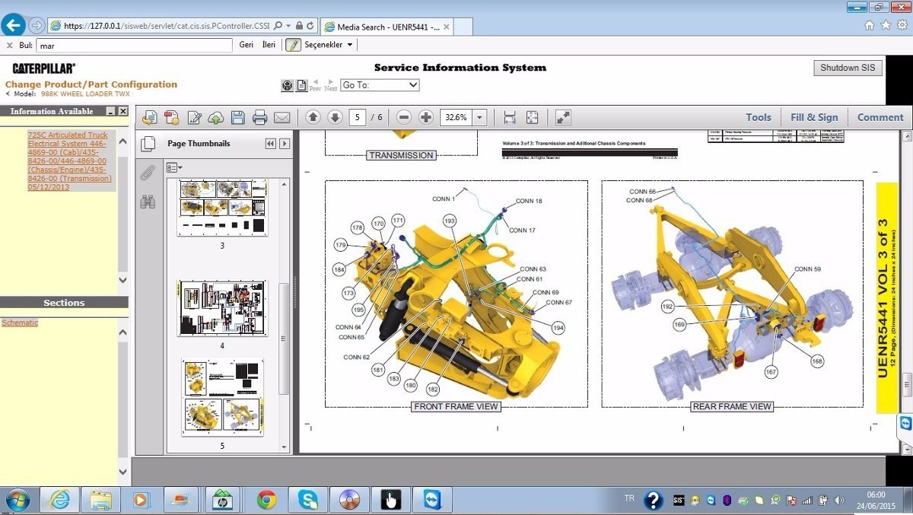Click the Shutdown SIS button

click(848, 68)
